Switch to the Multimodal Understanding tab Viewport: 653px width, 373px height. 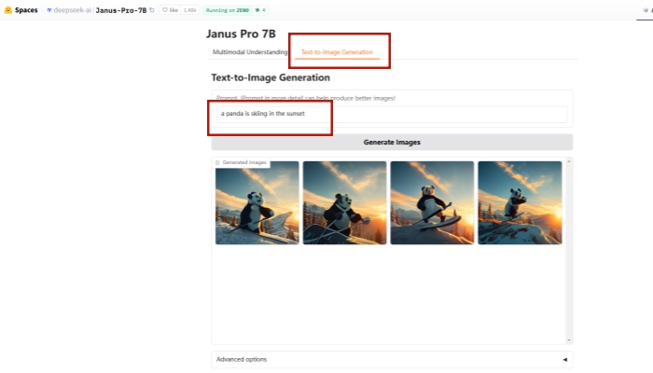coord(249,52)
